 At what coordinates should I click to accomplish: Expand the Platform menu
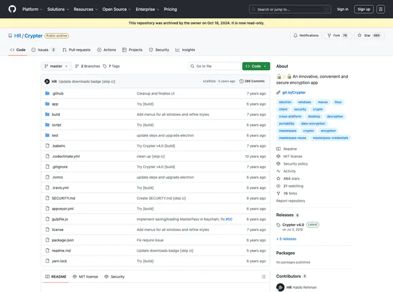[x=33, y=9]
